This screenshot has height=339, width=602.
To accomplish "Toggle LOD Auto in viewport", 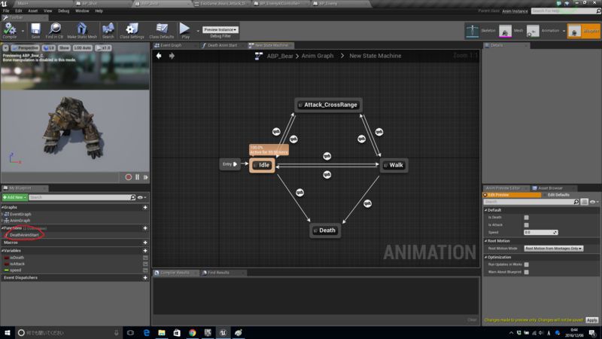I will pos(83,48).
